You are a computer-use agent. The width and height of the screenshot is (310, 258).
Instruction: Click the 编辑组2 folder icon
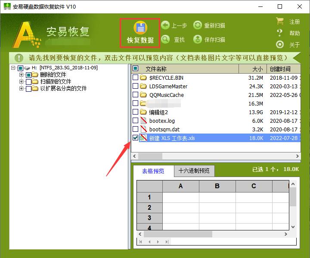(143, 112)
